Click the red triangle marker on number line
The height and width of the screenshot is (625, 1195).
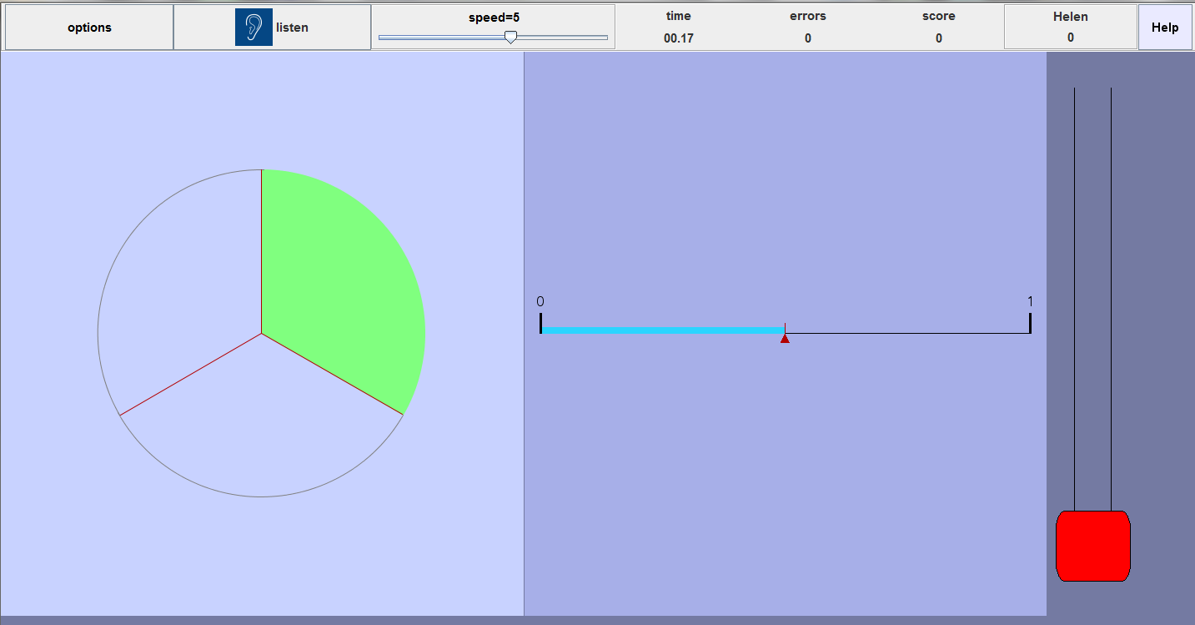coord(785,338)
